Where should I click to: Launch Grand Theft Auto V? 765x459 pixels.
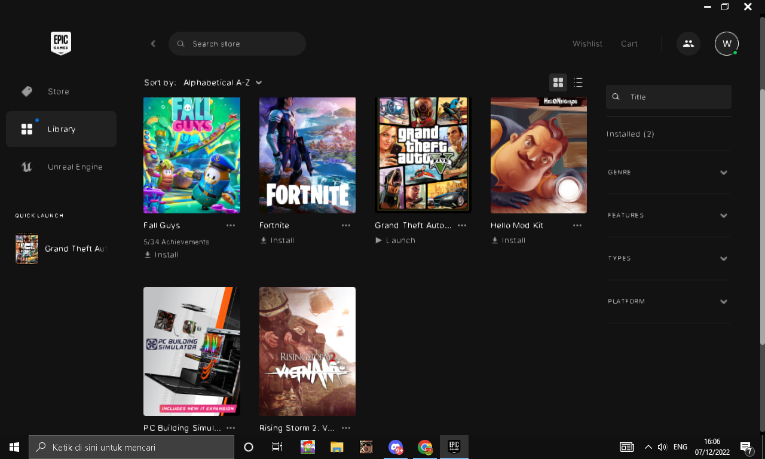pos(395,240)
